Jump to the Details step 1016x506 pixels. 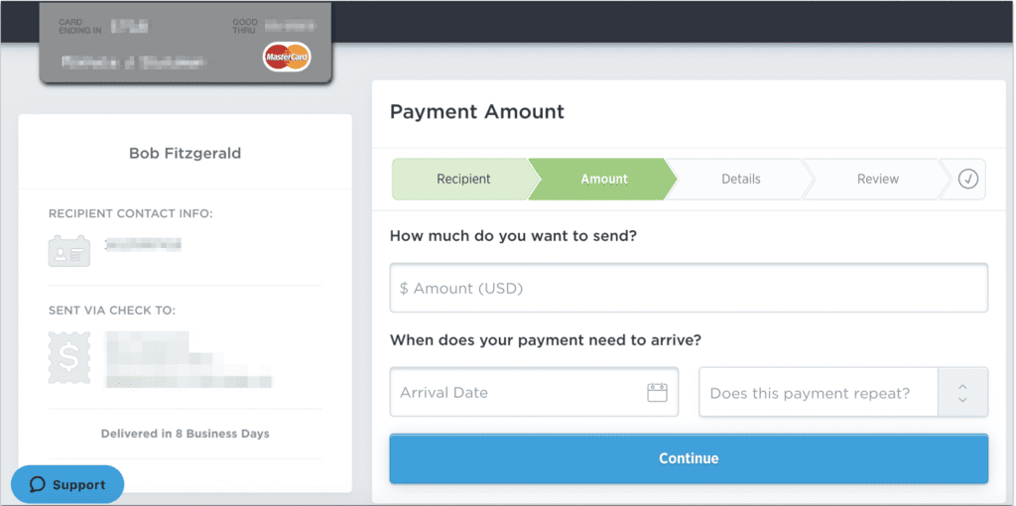741,180
